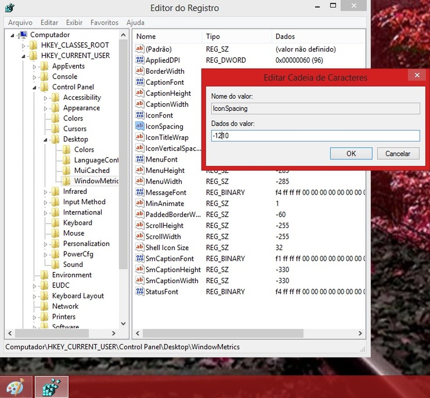The height and width of the screenshot is (398, 430).
Task: Open the Ajuda menu
Action: point(135,22)
